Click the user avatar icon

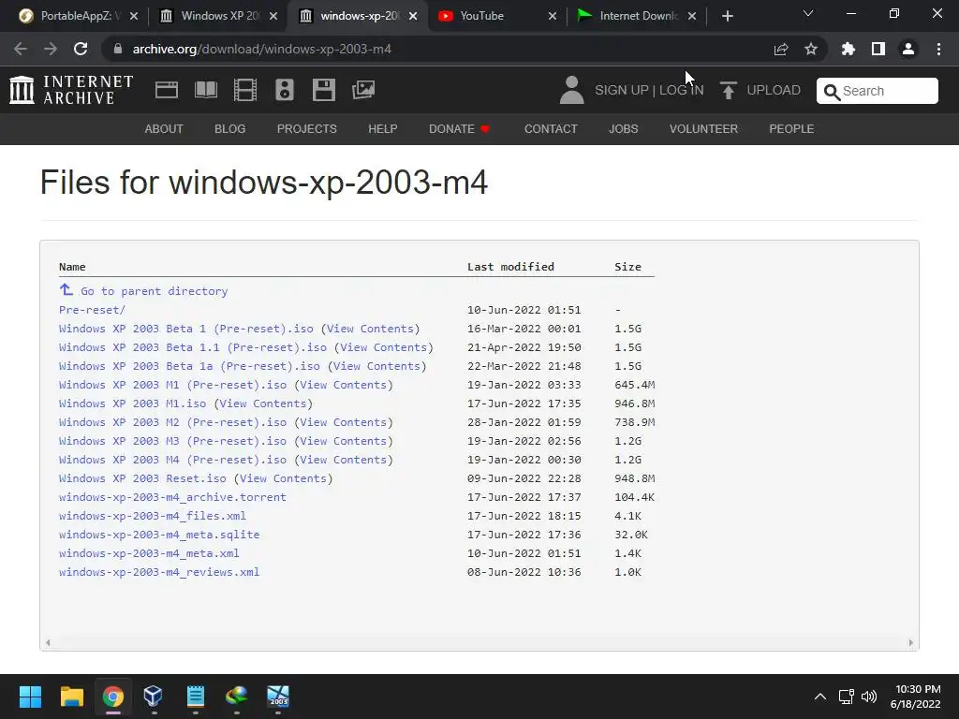[571, 90]
